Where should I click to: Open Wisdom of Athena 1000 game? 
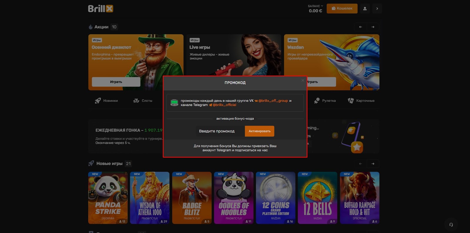pyautogui.click(x=150, y=198)
